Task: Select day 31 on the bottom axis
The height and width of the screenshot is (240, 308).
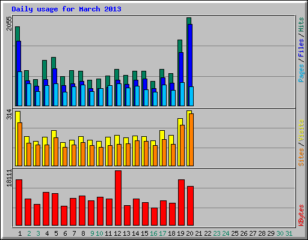Action: (x=289, y=233)
